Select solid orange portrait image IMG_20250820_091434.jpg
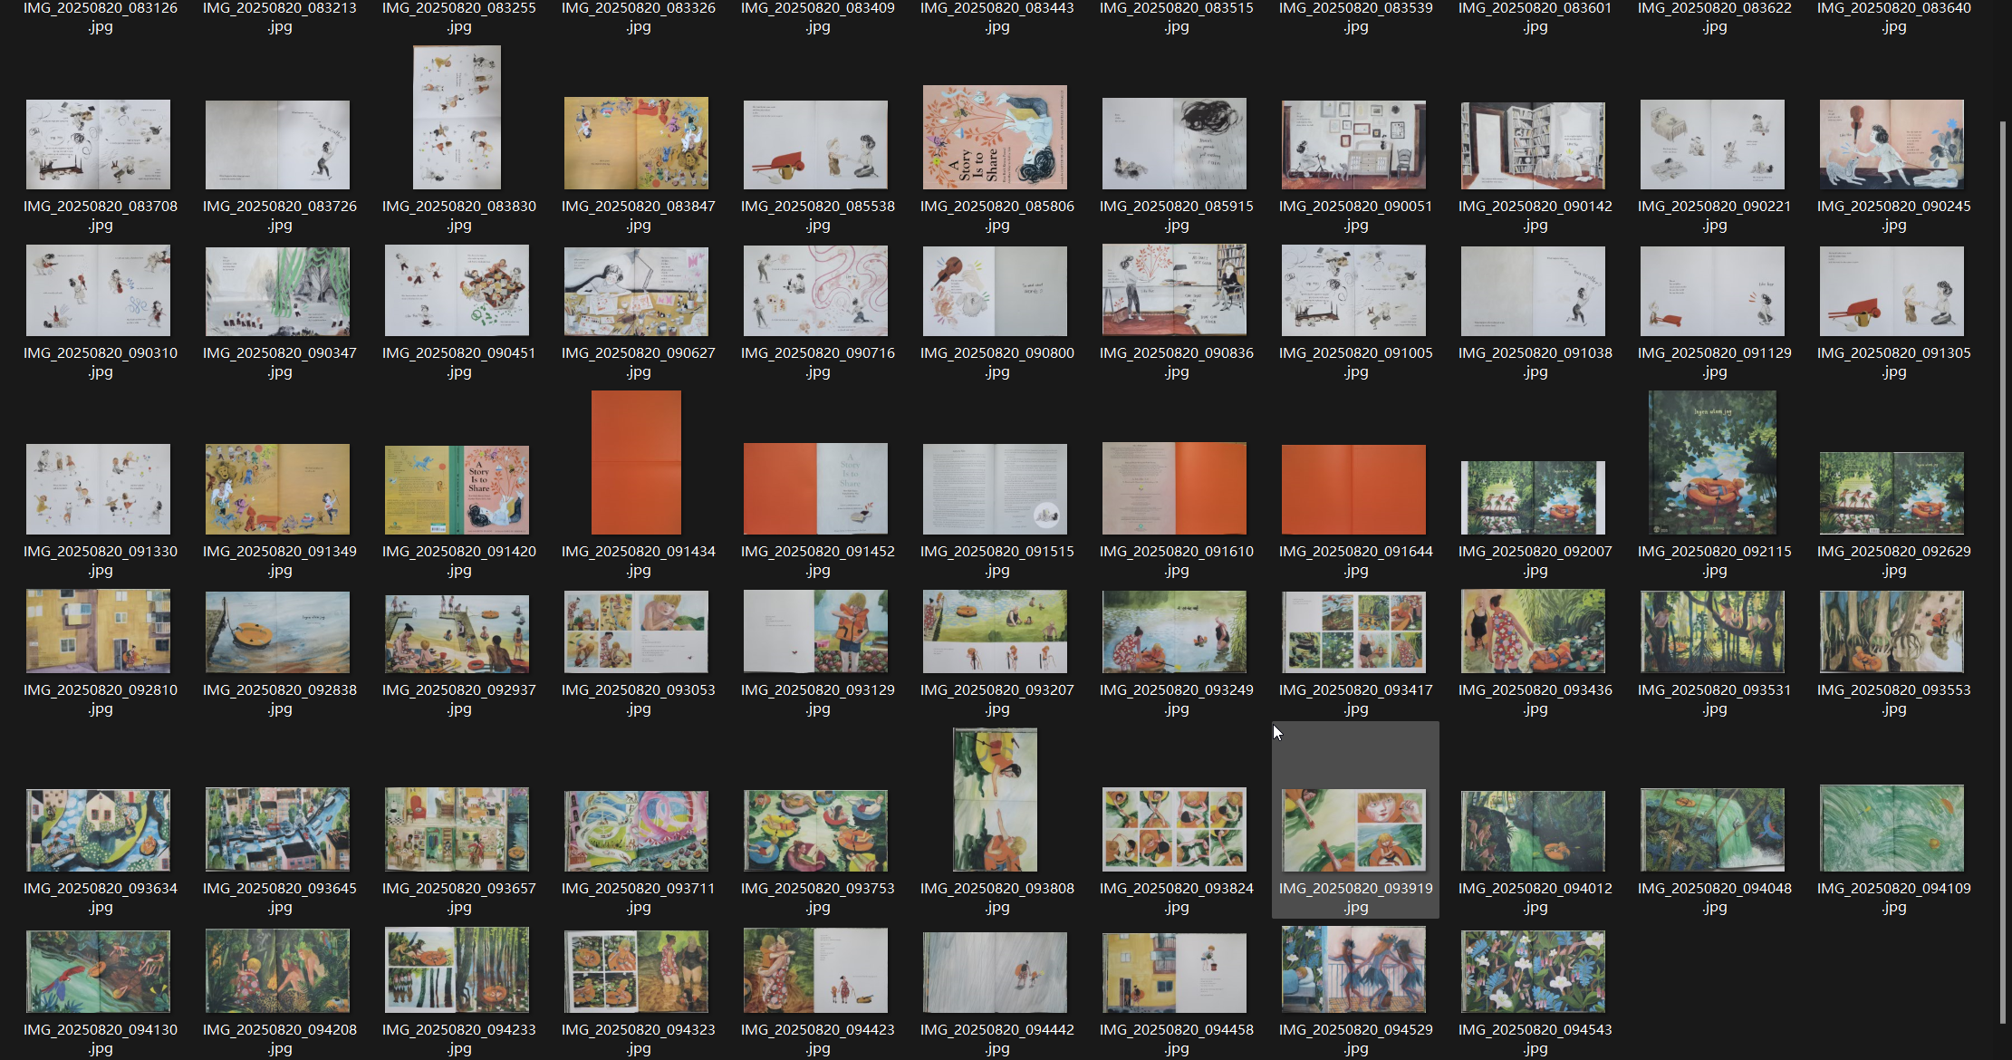Image resolution: width=2012 pixels, height=1060 pixels. (636, 462)
